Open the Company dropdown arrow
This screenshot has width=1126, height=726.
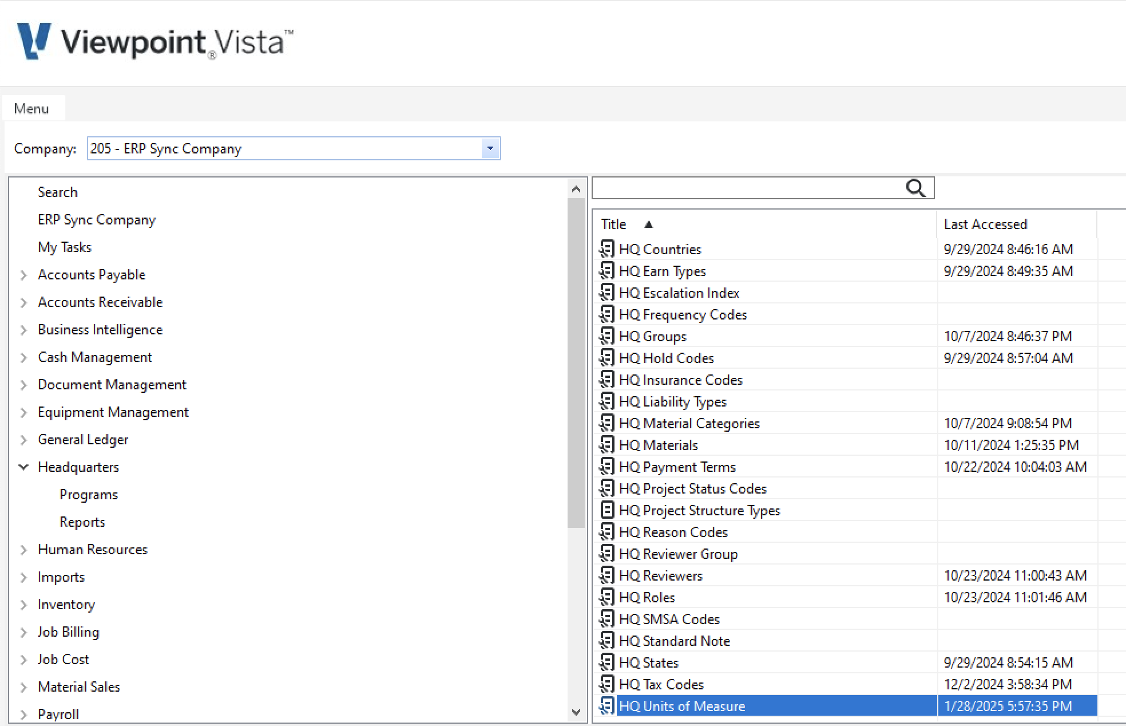(x=490, y=148)
